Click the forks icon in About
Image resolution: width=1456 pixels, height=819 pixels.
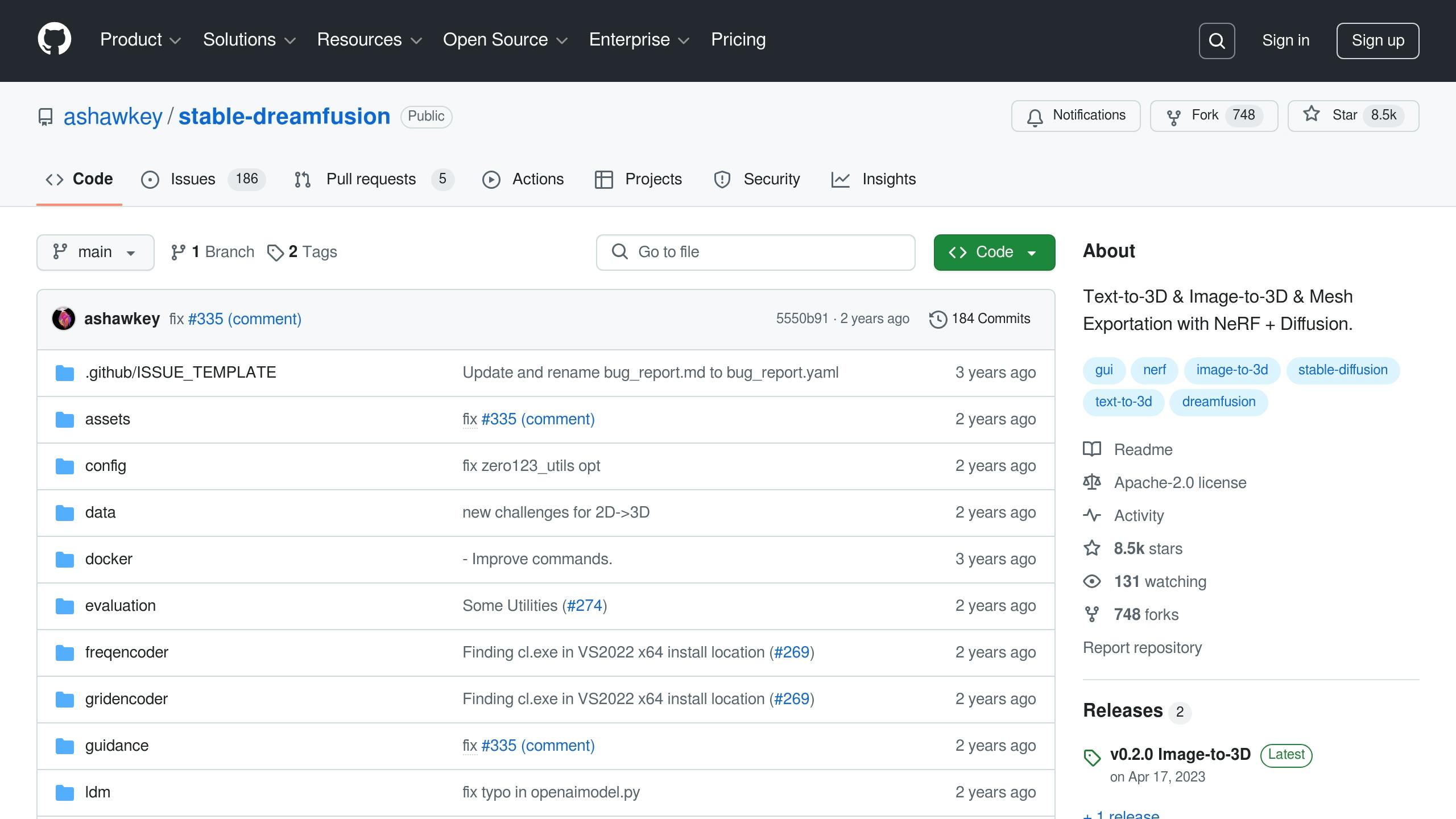(1092, 614)
